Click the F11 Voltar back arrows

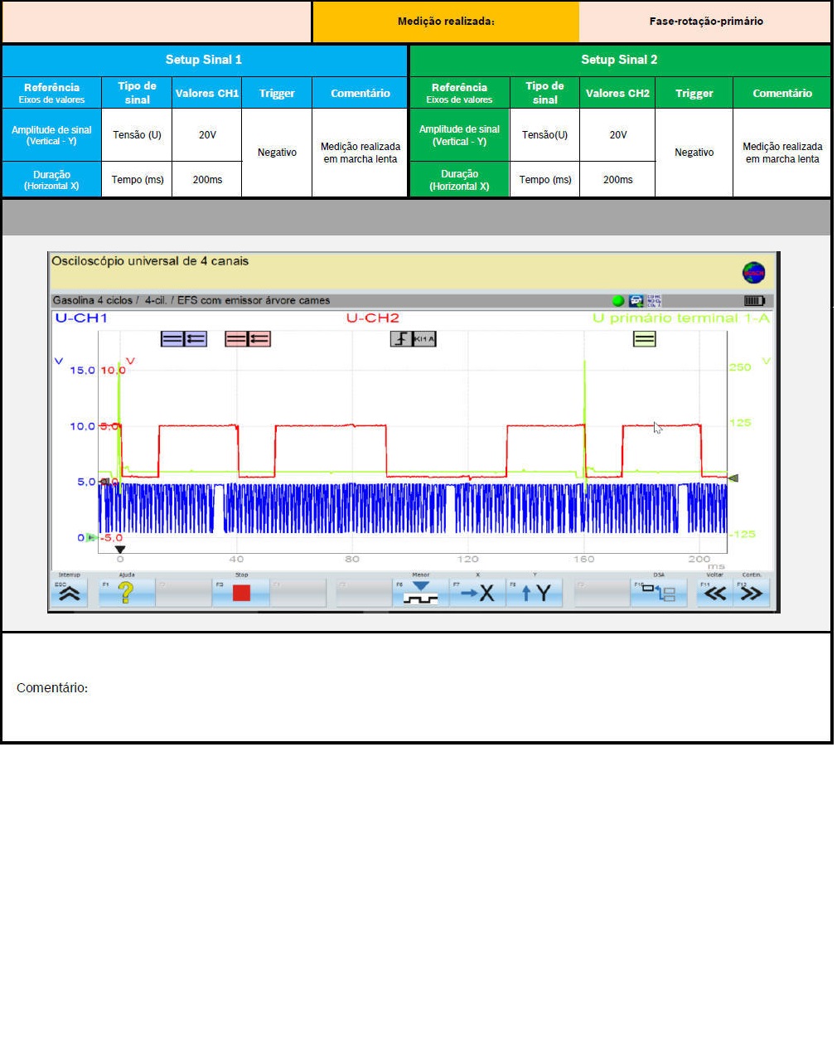click(x=714, y=593)
